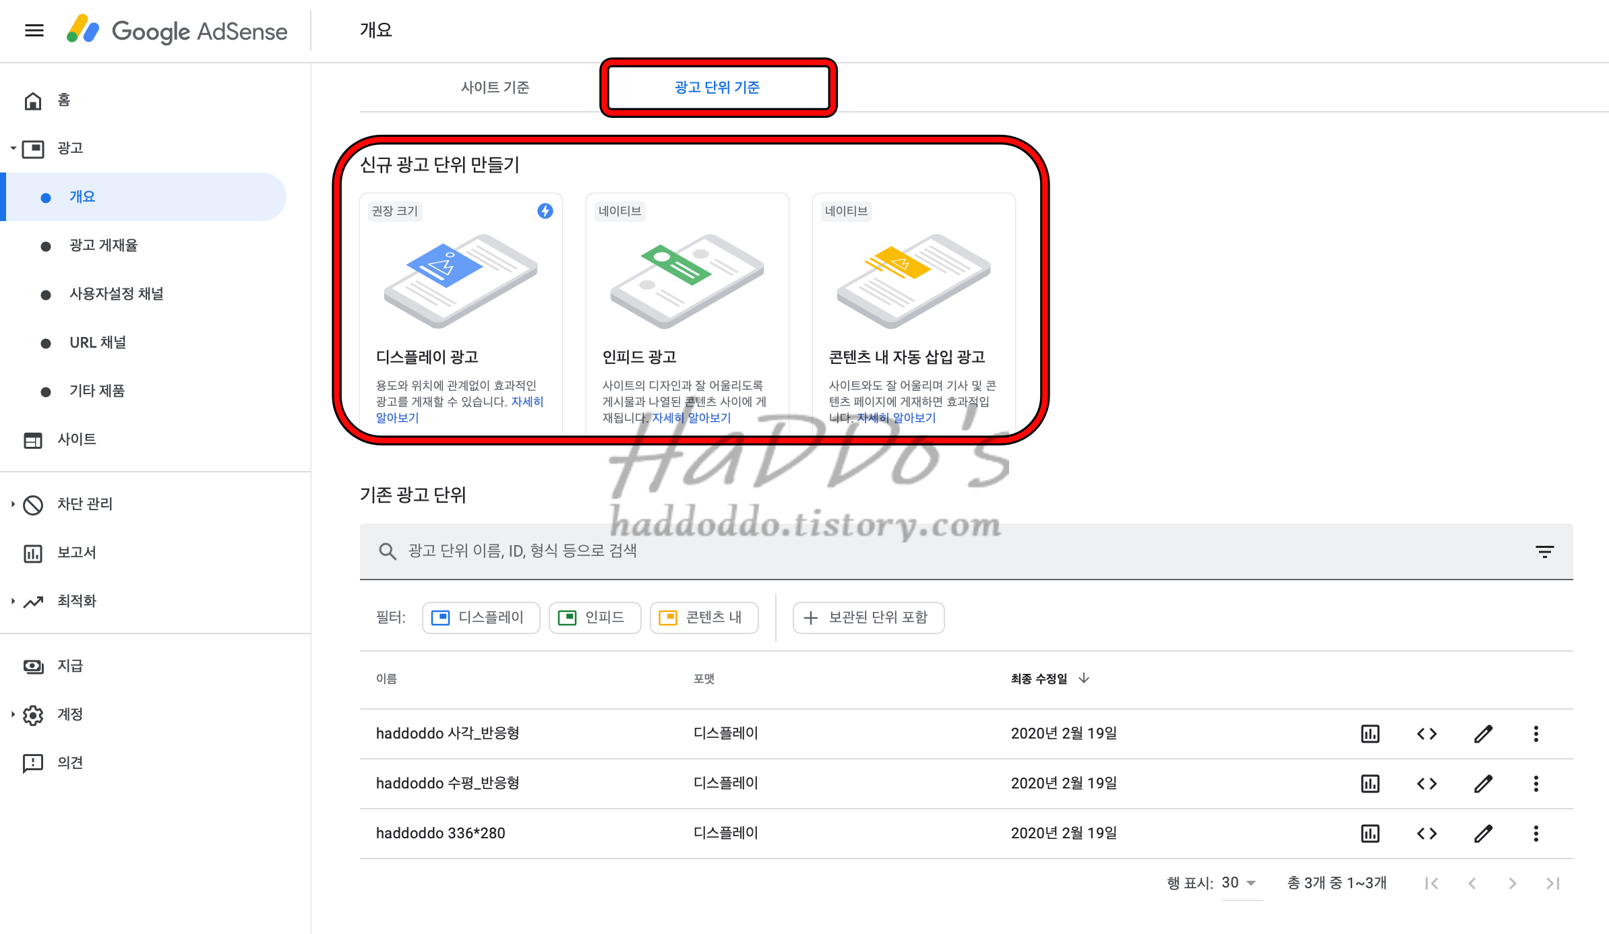Edit the haddoddo 수평_반응형 ad unit
The height and width of the screenshot is (934, 1609).
1483,784
